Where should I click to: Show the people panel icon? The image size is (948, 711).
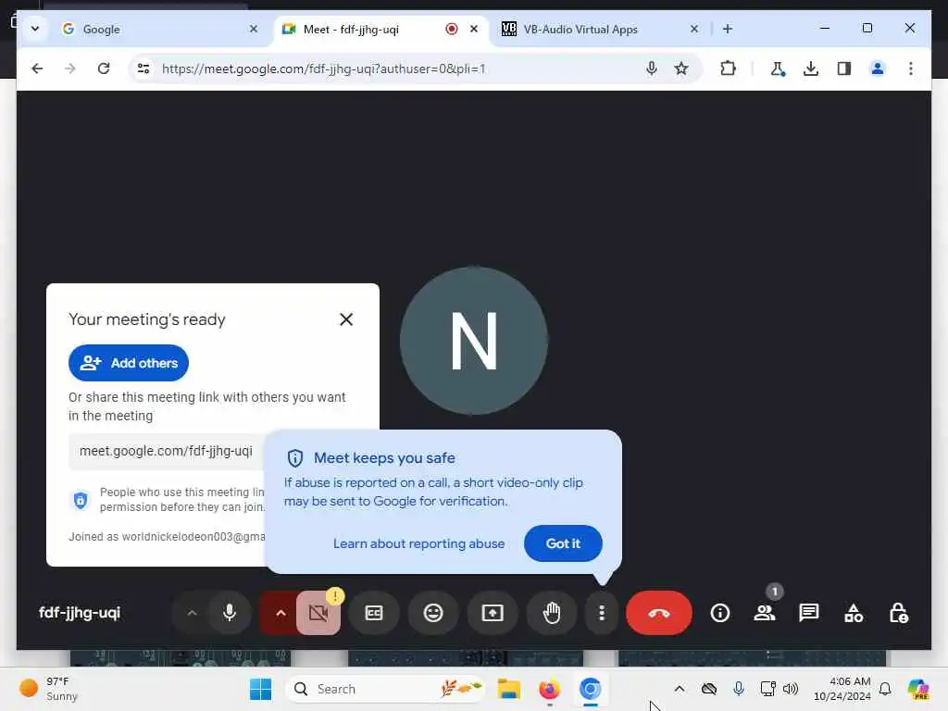(x=764, y=613)
